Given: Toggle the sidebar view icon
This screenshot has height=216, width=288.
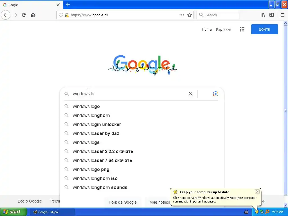Looking at the screenshot, I should 272,15.
